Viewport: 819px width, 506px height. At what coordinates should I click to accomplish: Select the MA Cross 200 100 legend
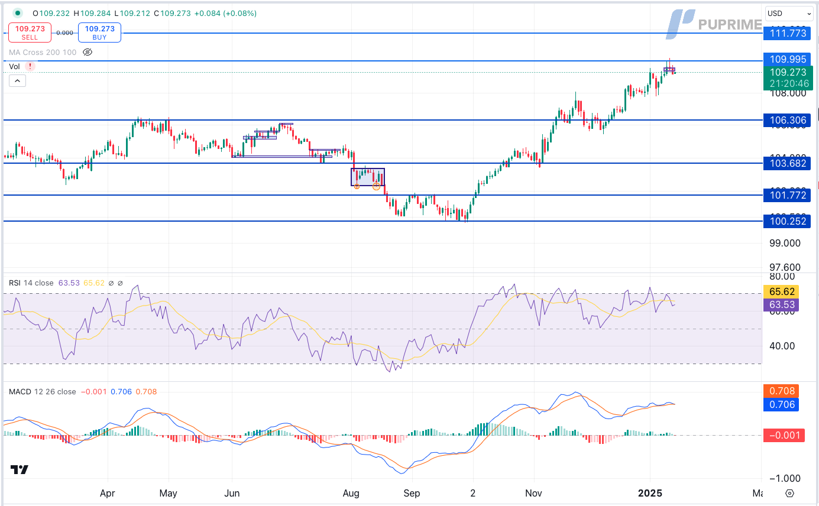click(x=43, y=52)
